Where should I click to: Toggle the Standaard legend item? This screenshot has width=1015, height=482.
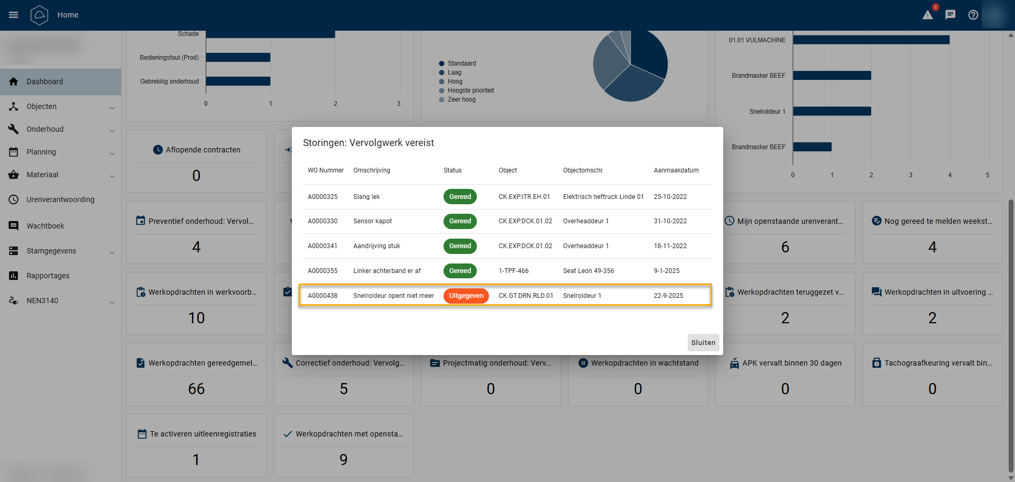coord(457,63)
